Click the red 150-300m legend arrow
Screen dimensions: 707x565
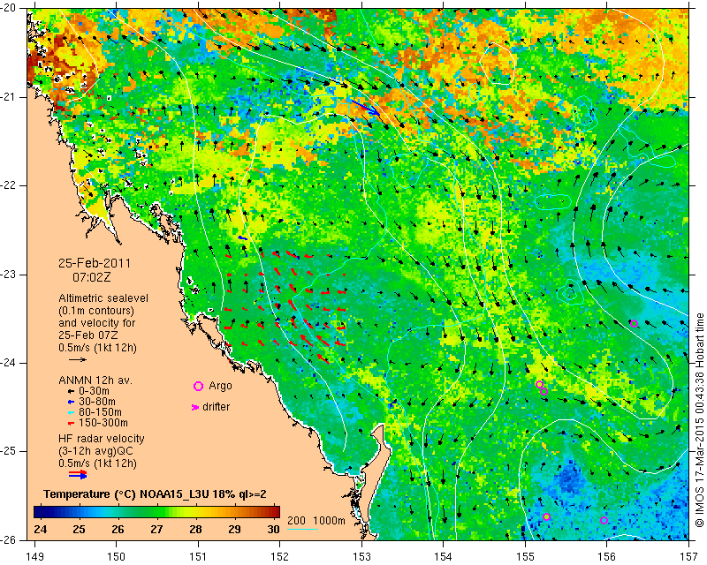(71, 424)
